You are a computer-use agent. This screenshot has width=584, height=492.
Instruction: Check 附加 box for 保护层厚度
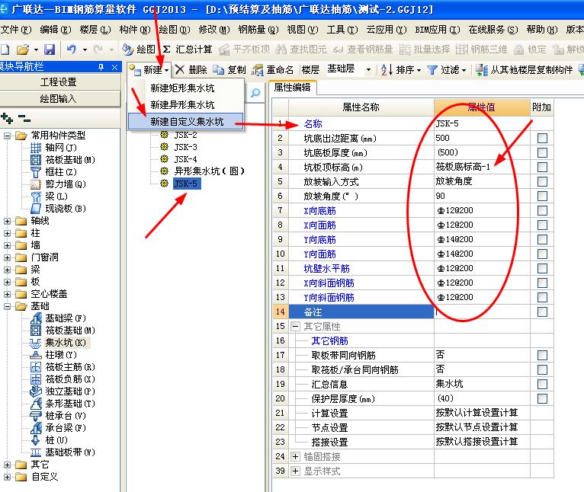click(542, 398)
